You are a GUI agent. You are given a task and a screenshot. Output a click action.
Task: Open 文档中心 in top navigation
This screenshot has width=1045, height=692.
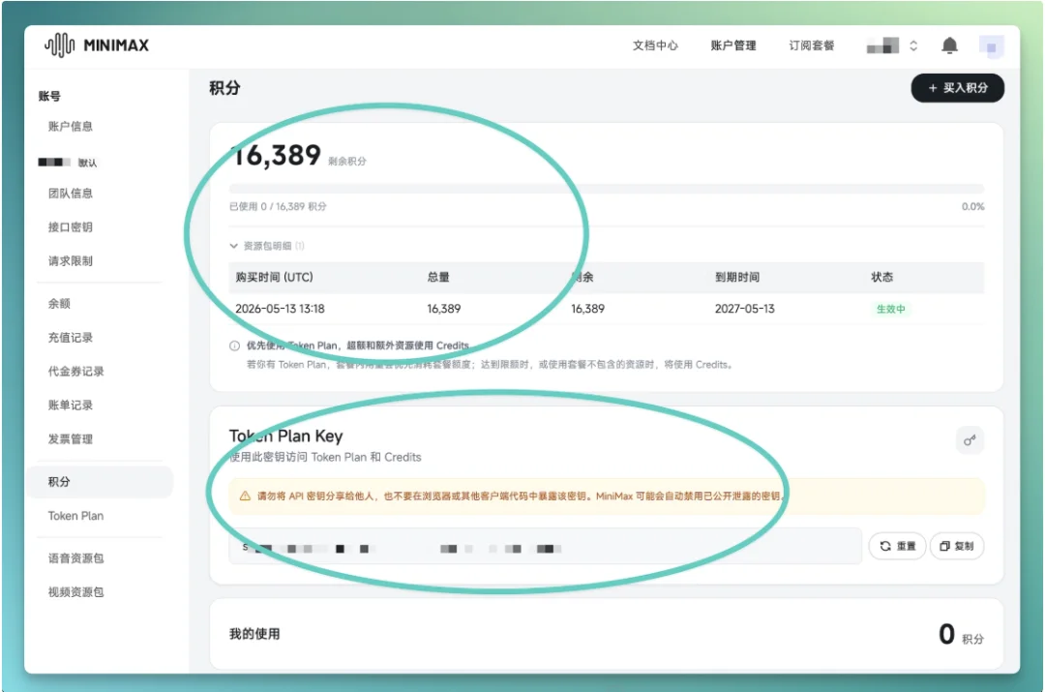pos(655,45)
